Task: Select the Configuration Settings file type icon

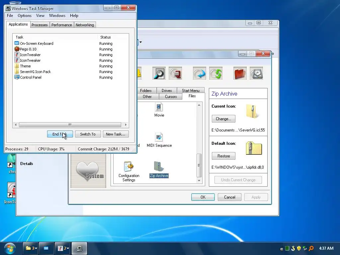Action: point(129,172)
